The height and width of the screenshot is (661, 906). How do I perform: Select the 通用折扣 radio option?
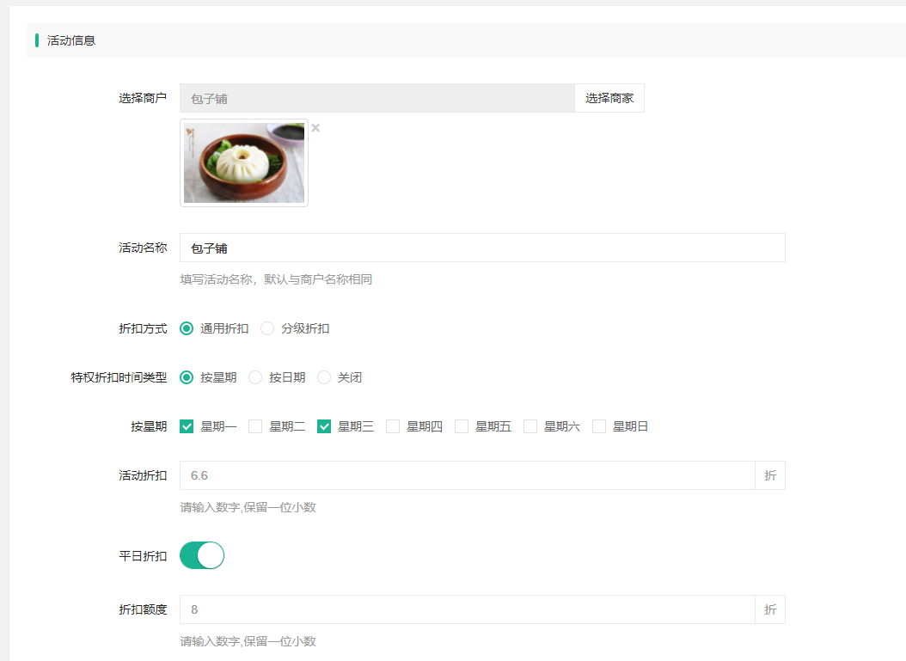[x=186, y=328]
